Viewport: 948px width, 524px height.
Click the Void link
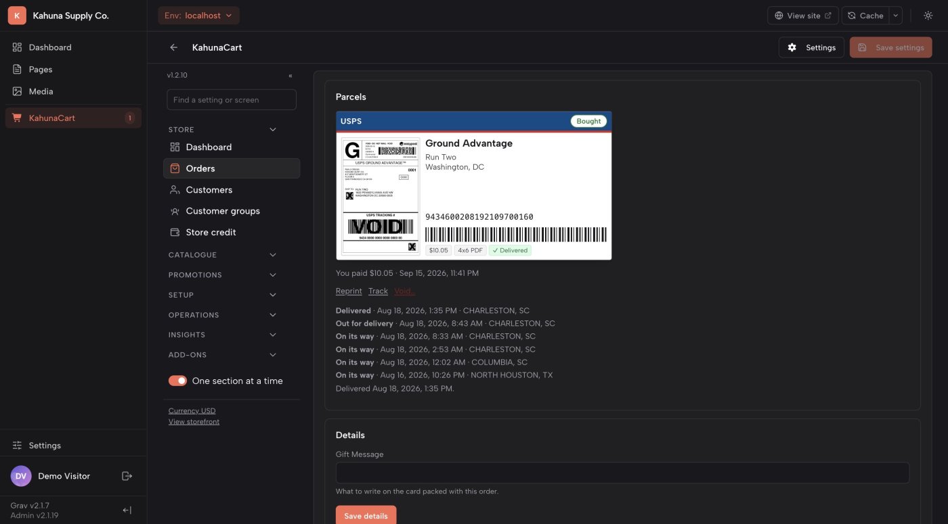coord(404,291)
